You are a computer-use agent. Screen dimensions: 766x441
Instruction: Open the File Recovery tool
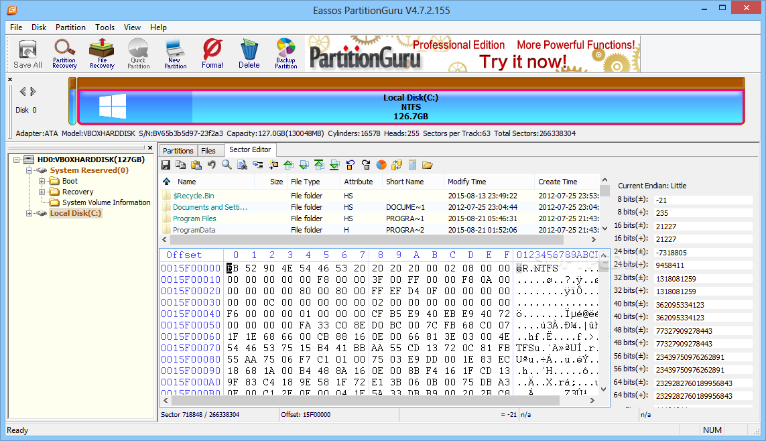click(102, 54)
